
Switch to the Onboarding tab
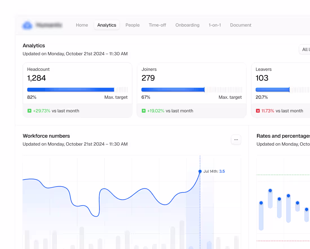187,25
